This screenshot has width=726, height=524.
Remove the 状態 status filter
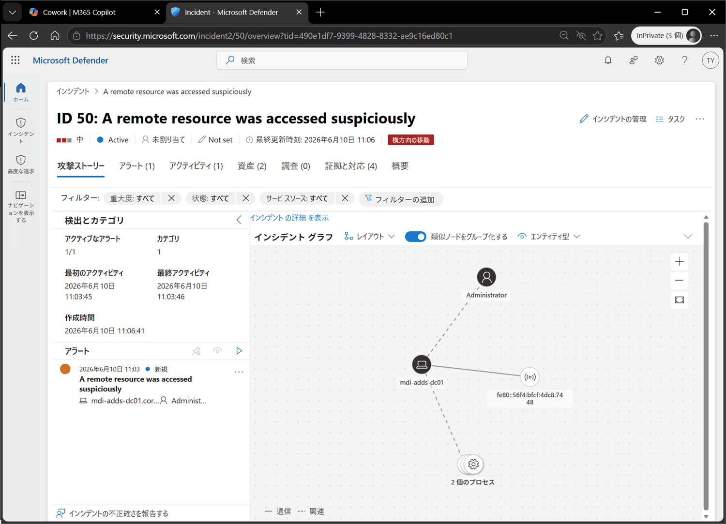point(246,198)
